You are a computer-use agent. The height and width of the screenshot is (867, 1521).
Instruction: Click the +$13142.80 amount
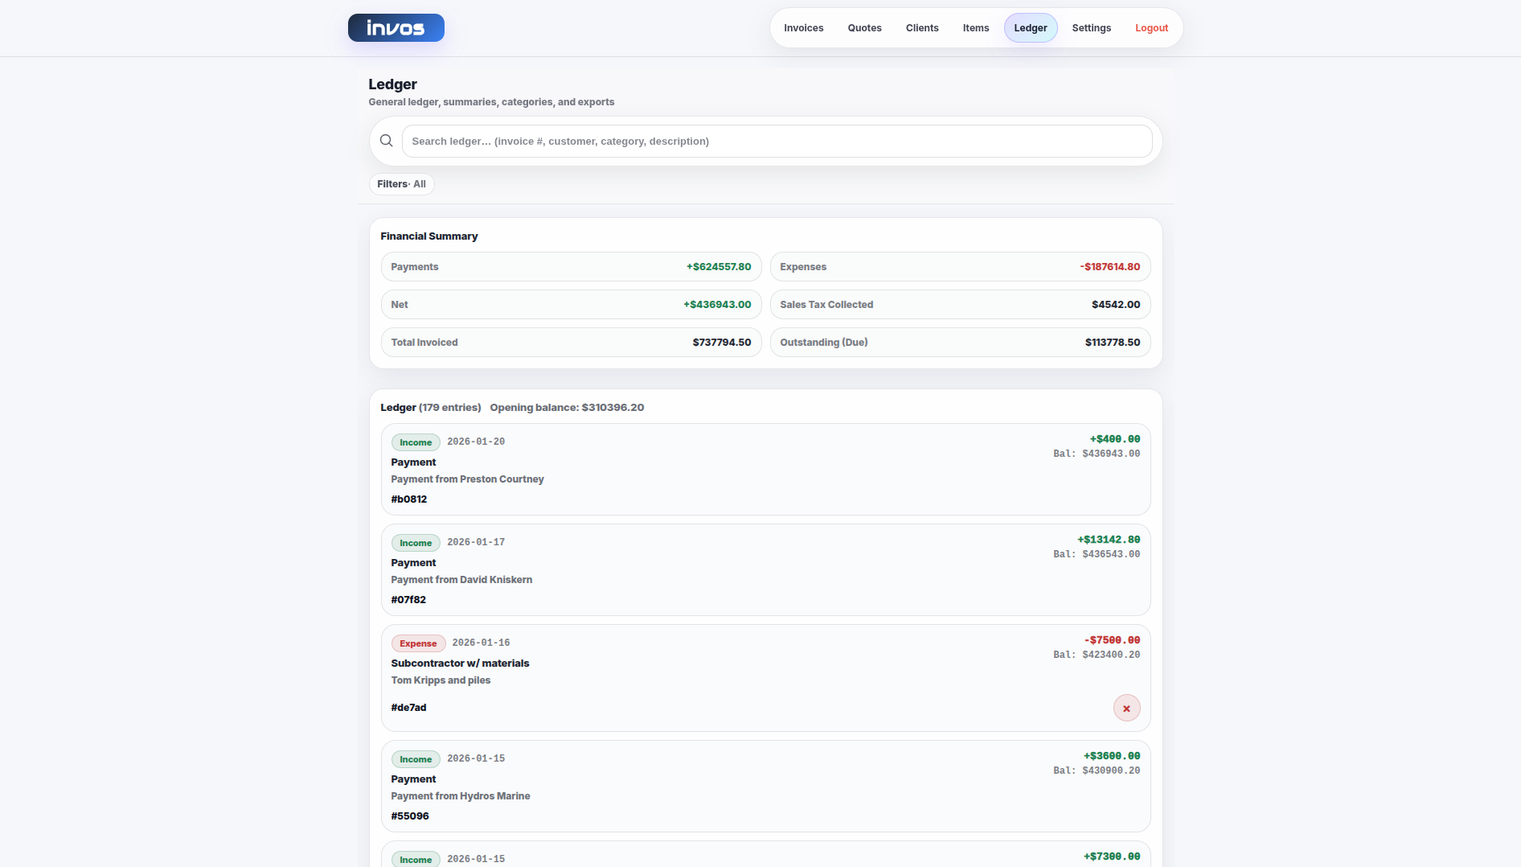[1109, 540]
